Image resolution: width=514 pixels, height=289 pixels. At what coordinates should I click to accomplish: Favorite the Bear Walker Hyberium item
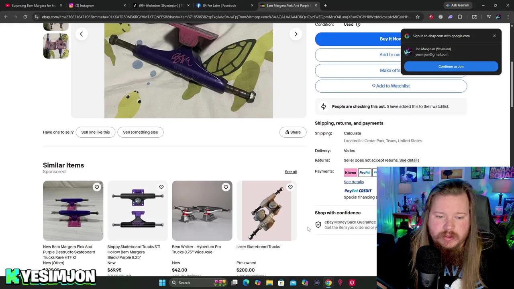tap(226, 187)
